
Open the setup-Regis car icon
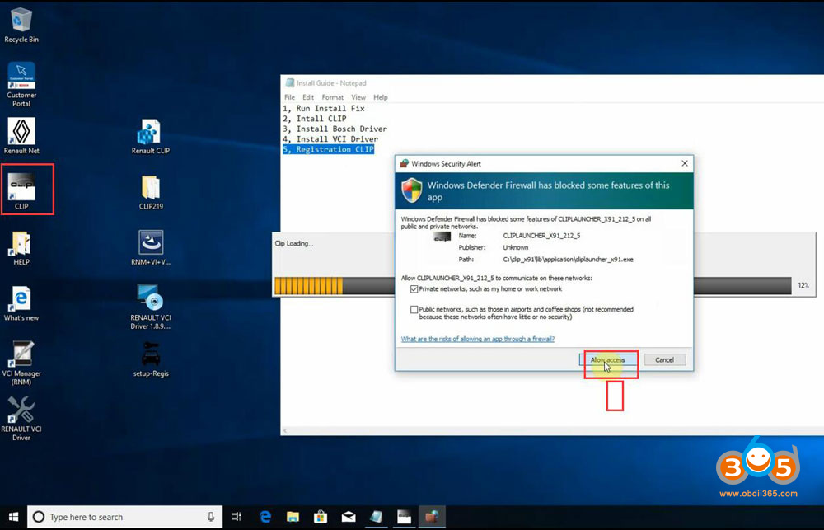tap(151, 354)
